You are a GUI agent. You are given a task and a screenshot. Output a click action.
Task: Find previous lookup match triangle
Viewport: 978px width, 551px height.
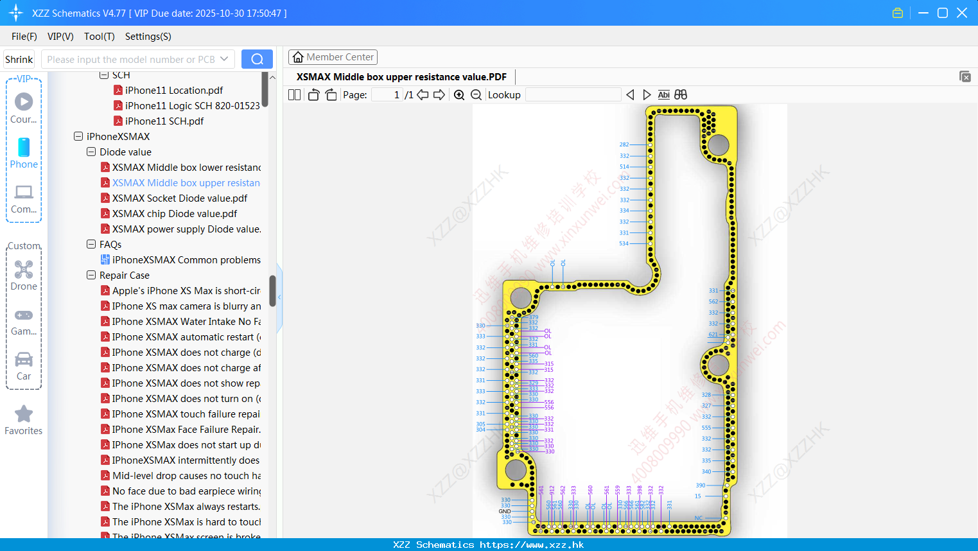coord(630,95)
